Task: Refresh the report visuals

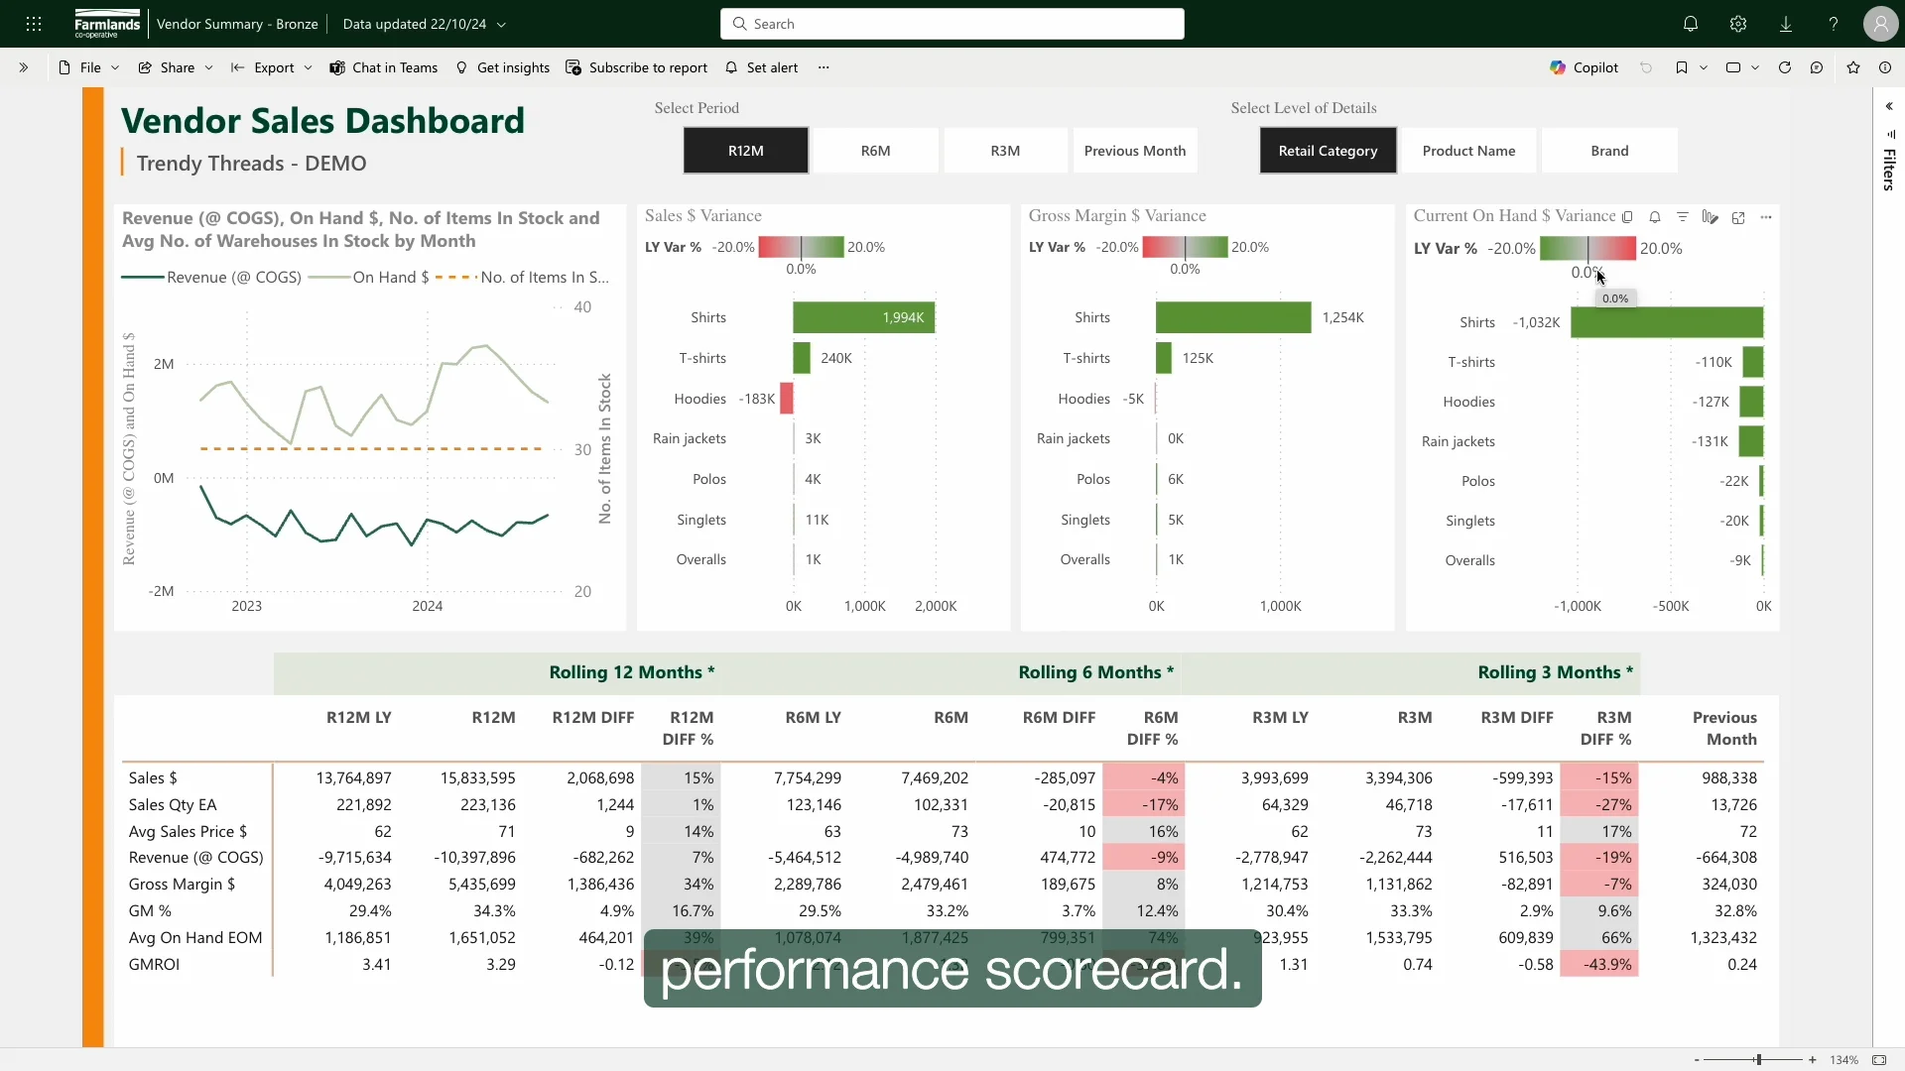Action: pyautogui.click(x=1785, y=67)
